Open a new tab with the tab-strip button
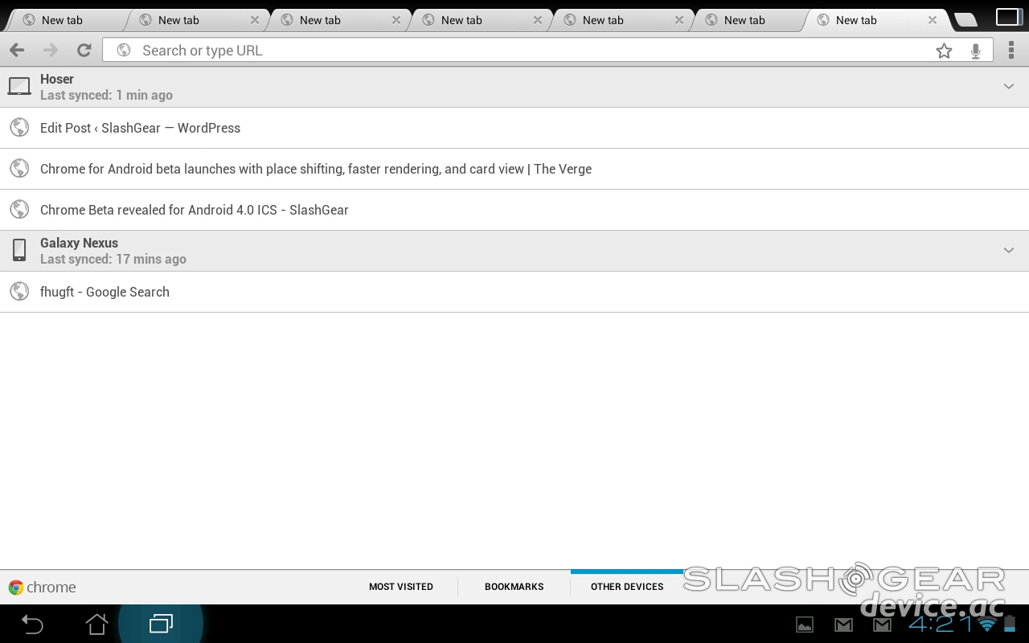 [x=965, y=20]
